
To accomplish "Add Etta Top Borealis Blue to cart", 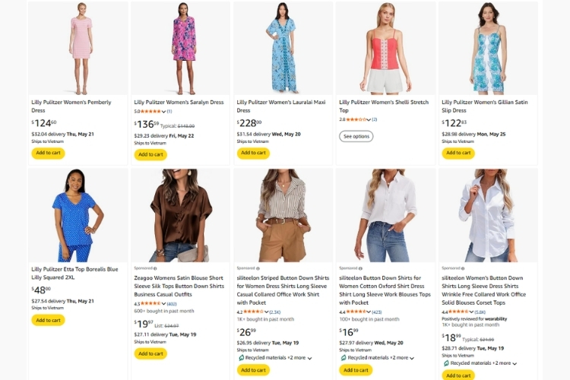I will coord(48,320).
